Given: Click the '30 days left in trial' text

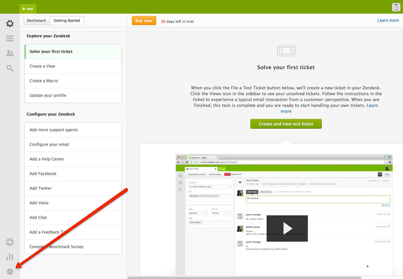Looking at the screenshot, I should pyautogui.click(x=177, y=21).
